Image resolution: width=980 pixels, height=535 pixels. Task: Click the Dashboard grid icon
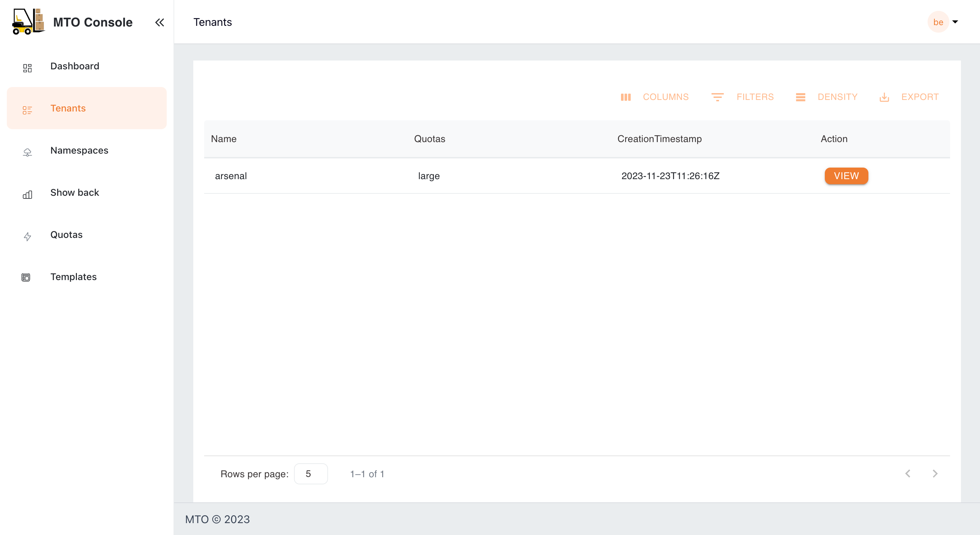(27, 68)
